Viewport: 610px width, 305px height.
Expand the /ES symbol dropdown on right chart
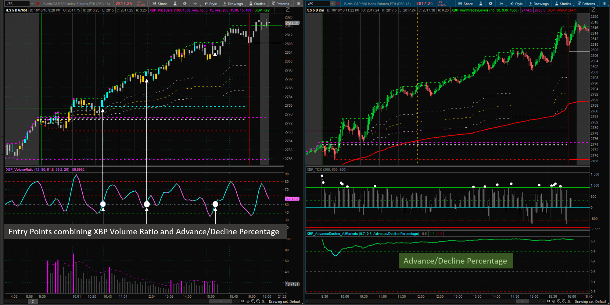pyautogui.click(x=332, y=4)
